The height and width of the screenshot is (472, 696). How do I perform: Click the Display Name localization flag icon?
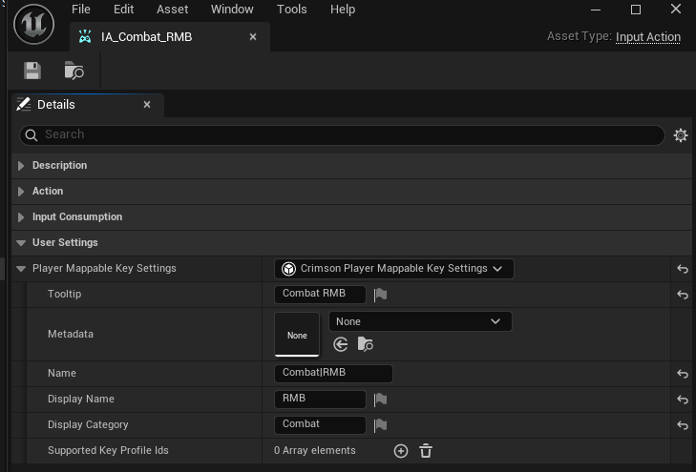coord(380,400)
